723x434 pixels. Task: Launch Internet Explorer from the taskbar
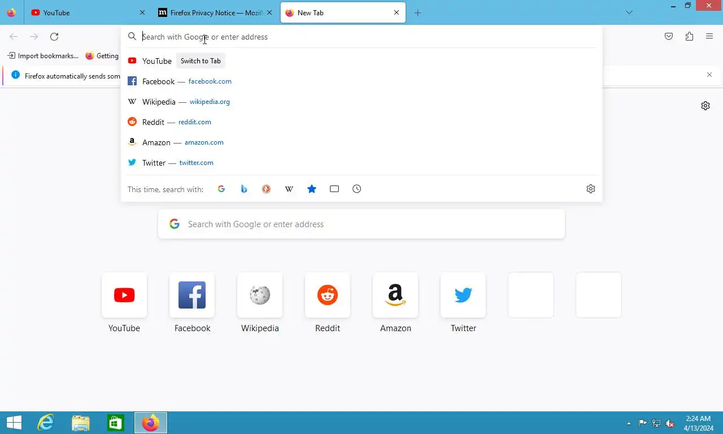tap(46, 423)
